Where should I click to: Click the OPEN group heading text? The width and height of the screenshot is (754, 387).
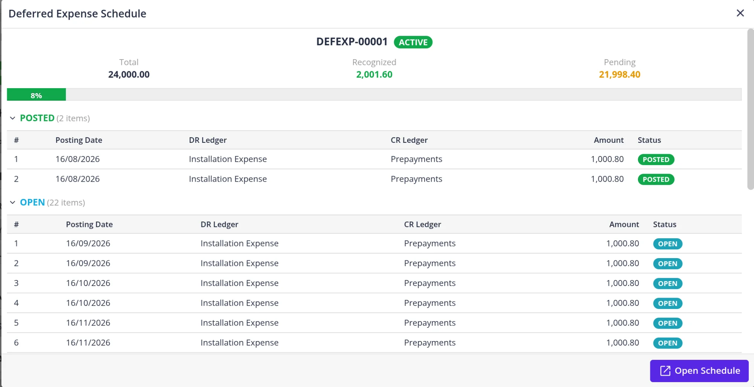pos(32,203)
